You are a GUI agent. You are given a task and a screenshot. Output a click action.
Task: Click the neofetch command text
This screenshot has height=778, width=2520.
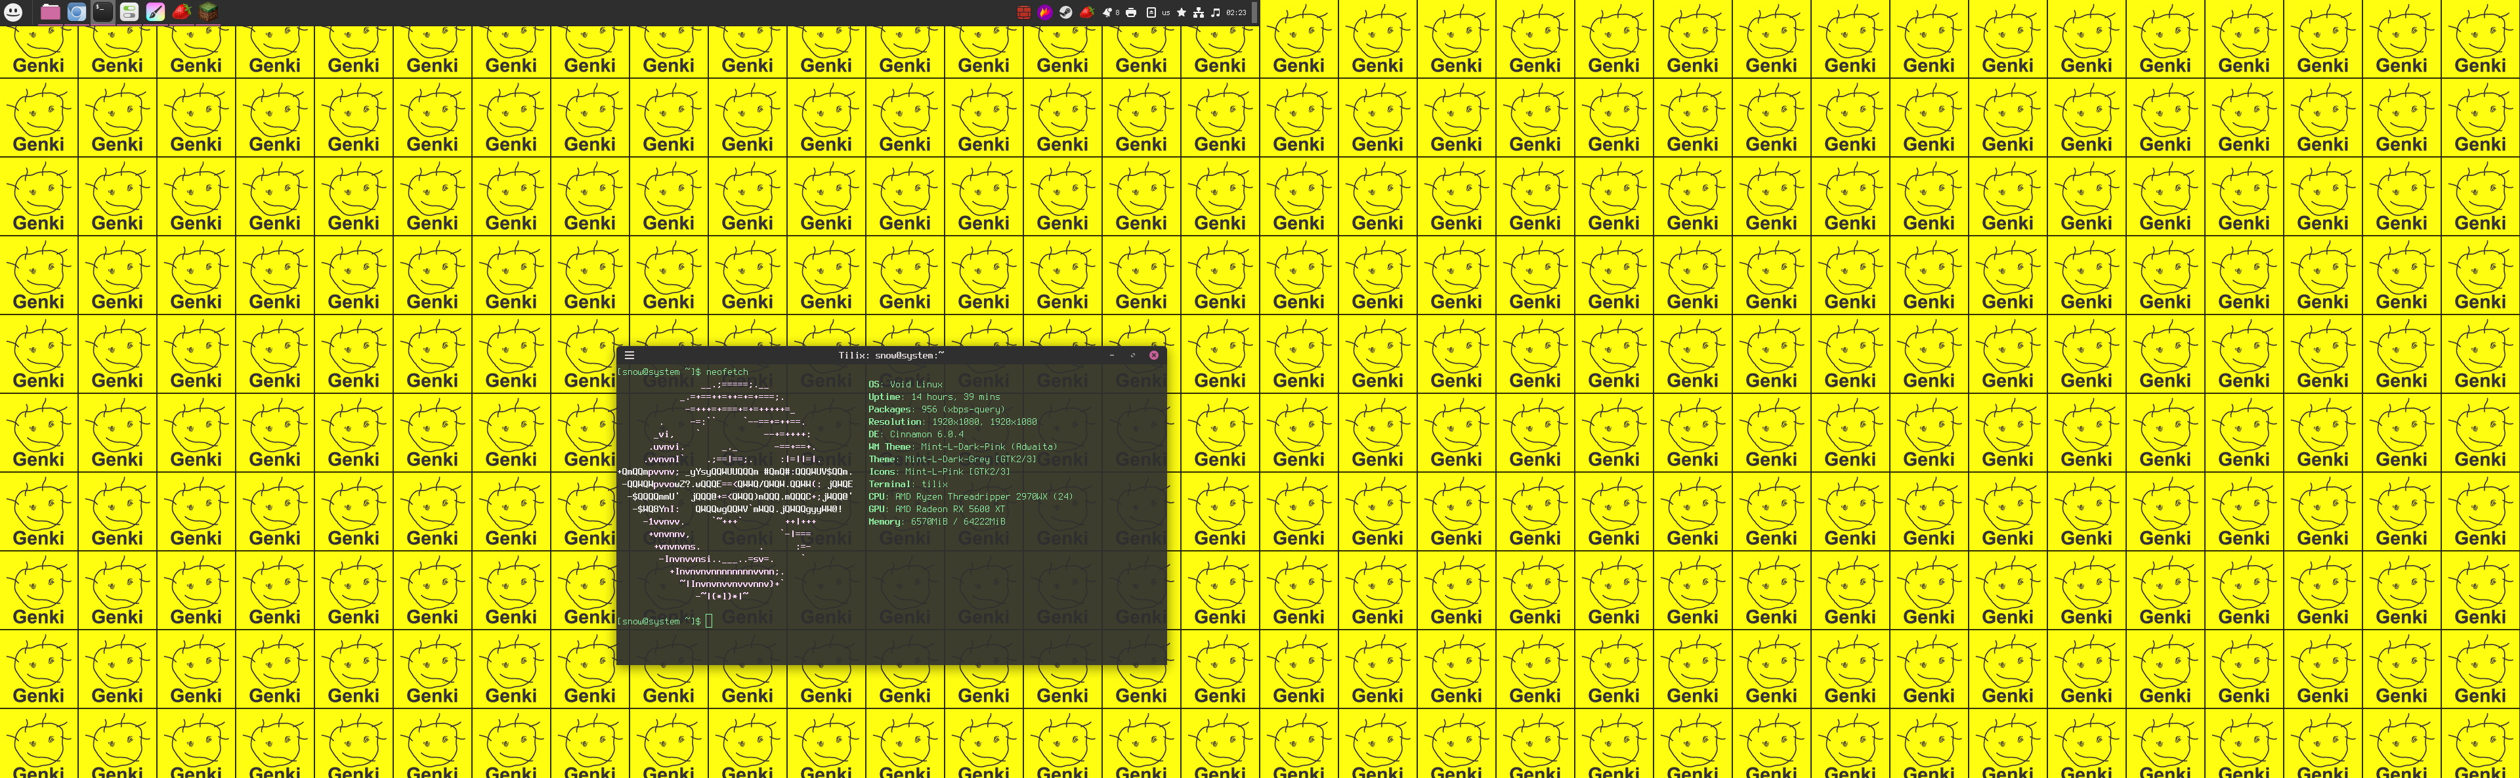(x=727, y=372)
